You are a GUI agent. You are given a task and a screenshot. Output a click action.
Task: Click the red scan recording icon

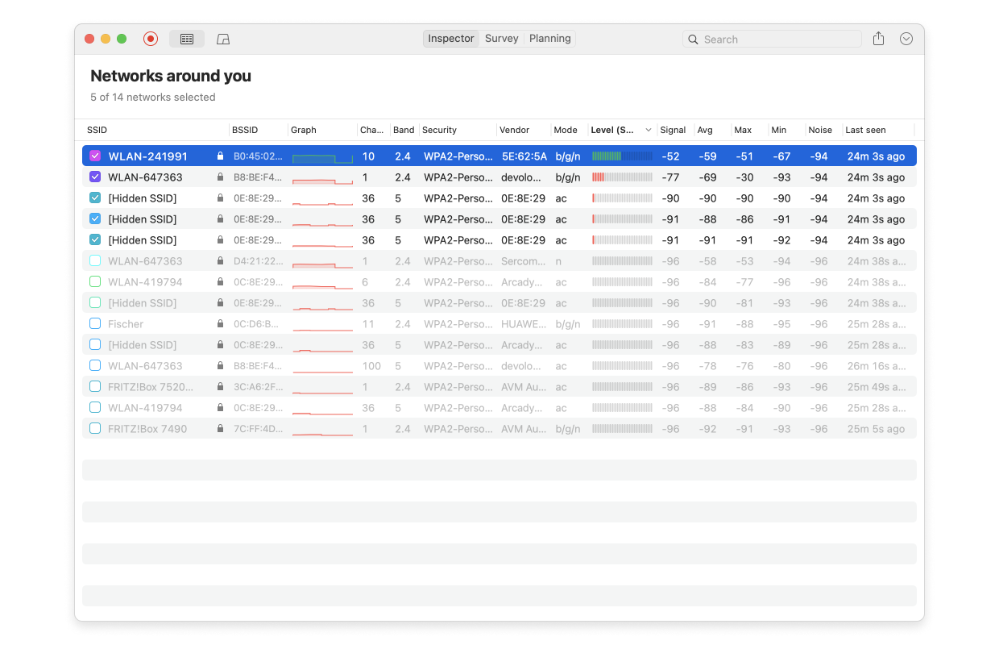pyautogui.click(x=151, y=38)
